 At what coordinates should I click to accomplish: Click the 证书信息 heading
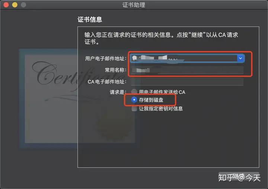pos(90,20)
